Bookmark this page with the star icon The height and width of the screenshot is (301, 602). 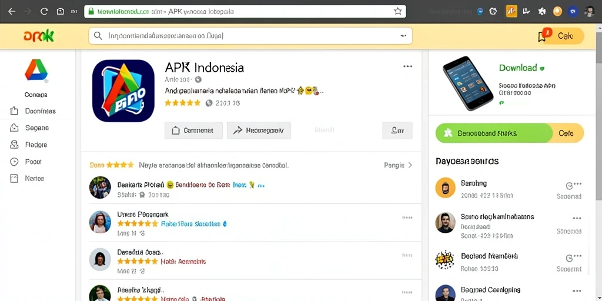click(x=397, y=12)
